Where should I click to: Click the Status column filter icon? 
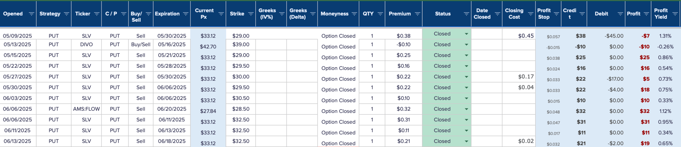tap(466, 14)
